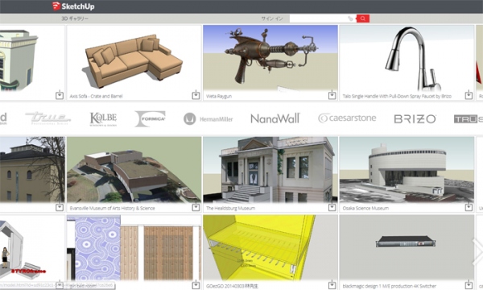Click the Talo Single Handle faucet title text
Image resolution: width=483 pixels, height=290 pixels.
click(x=397, y=97)
